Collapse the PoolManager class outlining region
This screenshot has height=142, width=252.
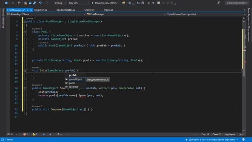24,22
